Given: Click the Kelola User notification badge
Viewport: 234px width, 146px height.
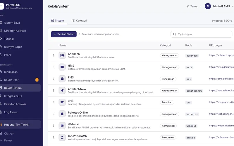Looking at the screenshot, I should [x=37, y=80].
